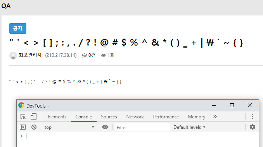Click the comment bubble icon
This screenshot has height=147, width=263.
84,55
